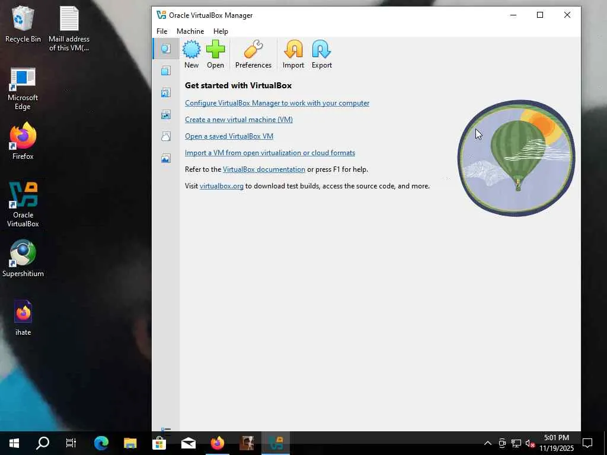The width and height of the screenshot is (607, 455).
Task: Open Preferences via the wrench icon
Action: coord(253,54)
